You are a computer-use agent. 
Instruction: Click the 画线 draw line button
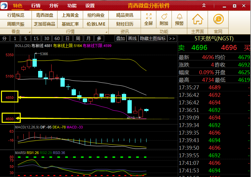[x=132, y=38]
